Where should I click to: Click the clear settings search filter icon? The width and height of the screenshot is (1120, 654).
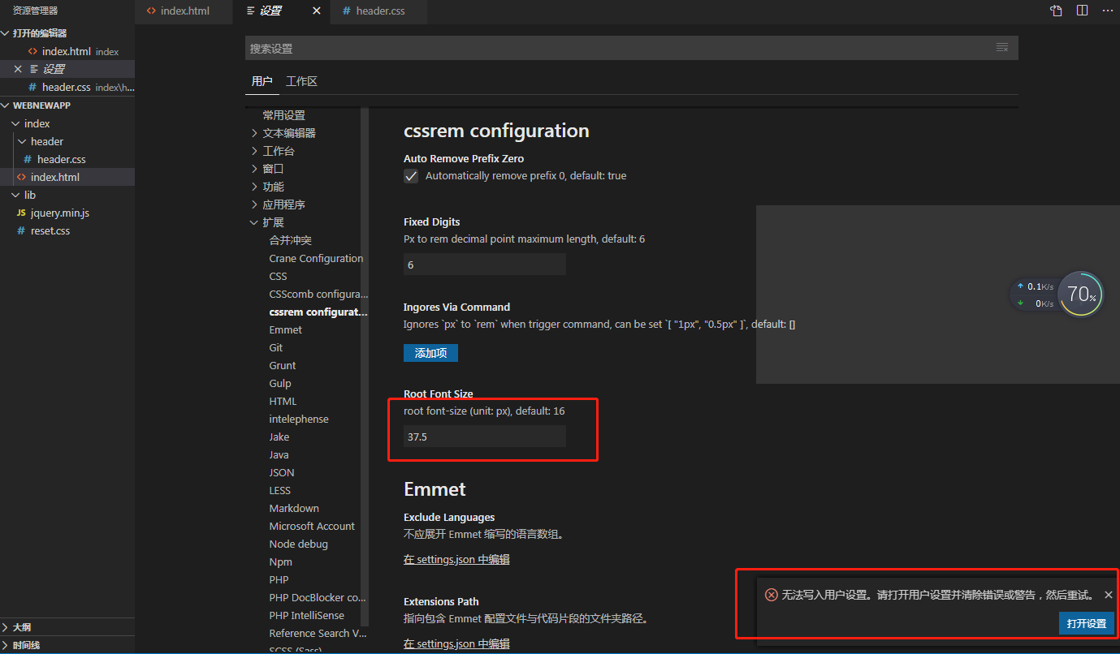1002,48
